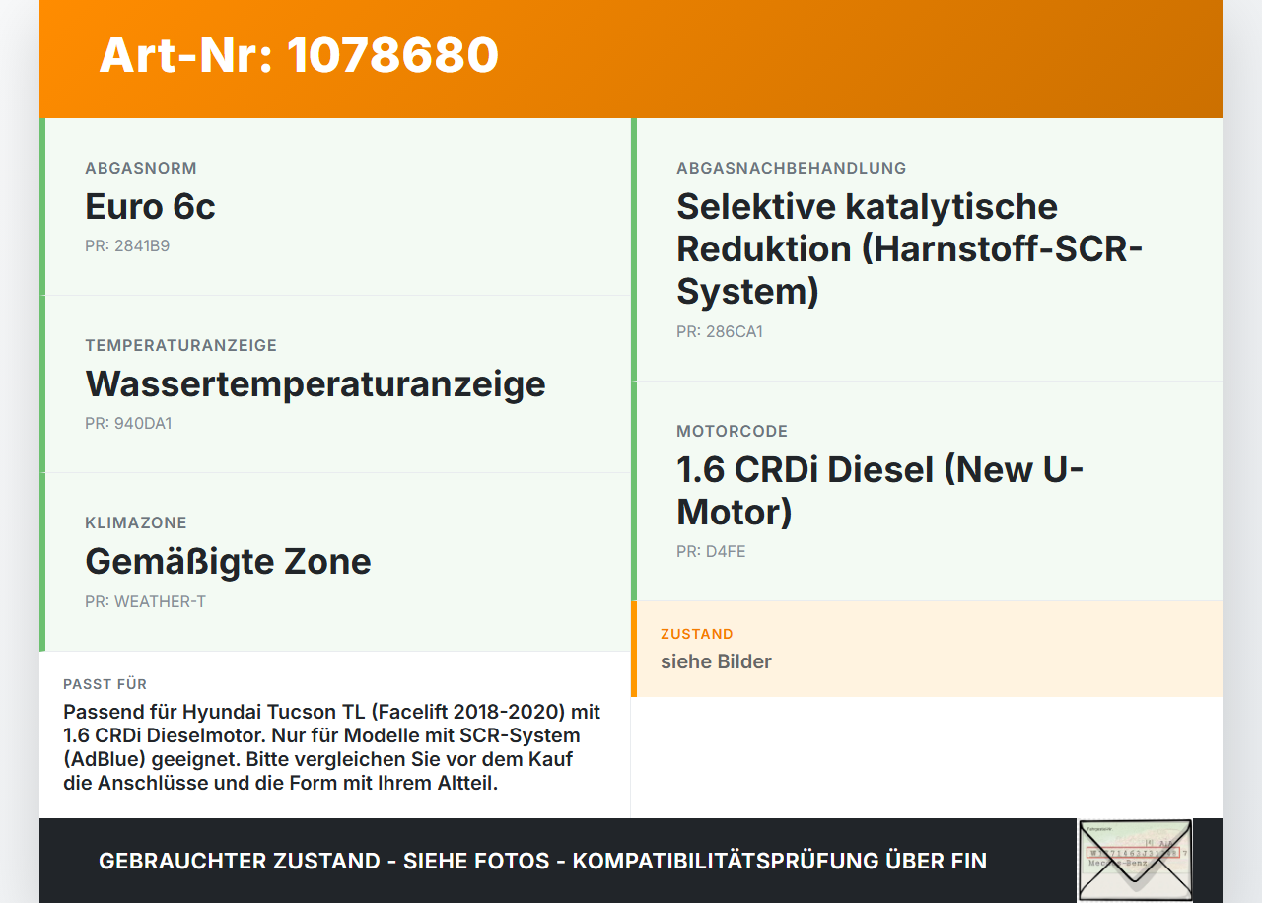Select the 'Wassertemperaturanzeige' value
Image resolution: width=1262 pixels, height=903 pixels.
click(x=315, y=383)
